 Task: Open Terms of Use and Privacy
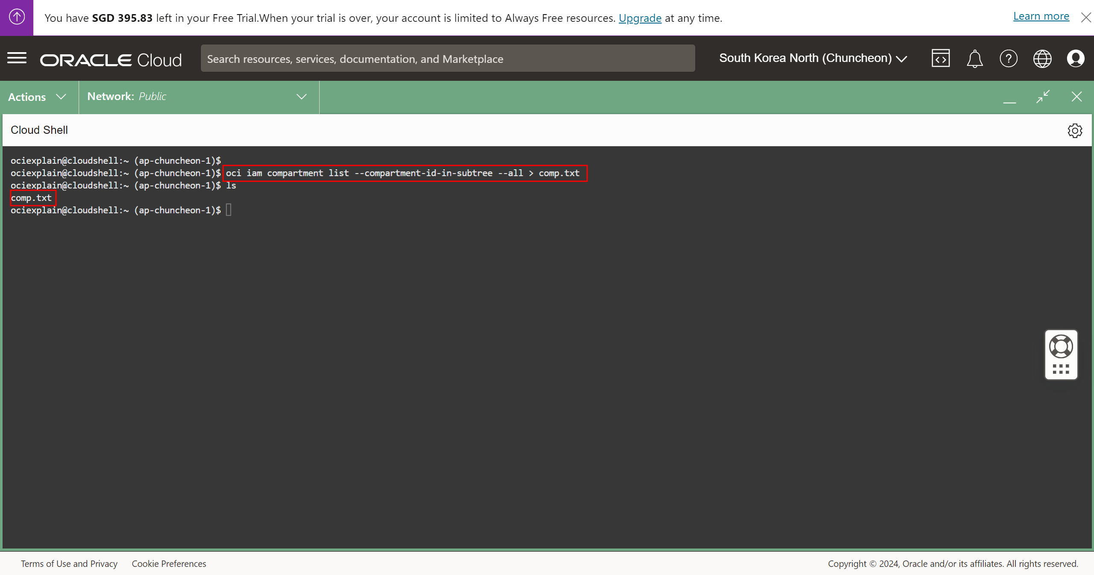69,563
